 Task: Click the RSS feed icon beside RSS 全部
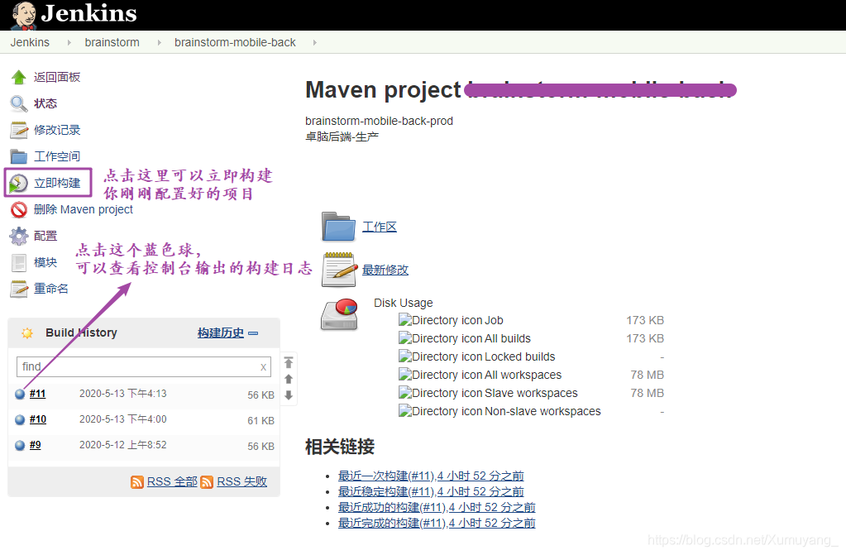pyautogui.click(x=137, y=482)
